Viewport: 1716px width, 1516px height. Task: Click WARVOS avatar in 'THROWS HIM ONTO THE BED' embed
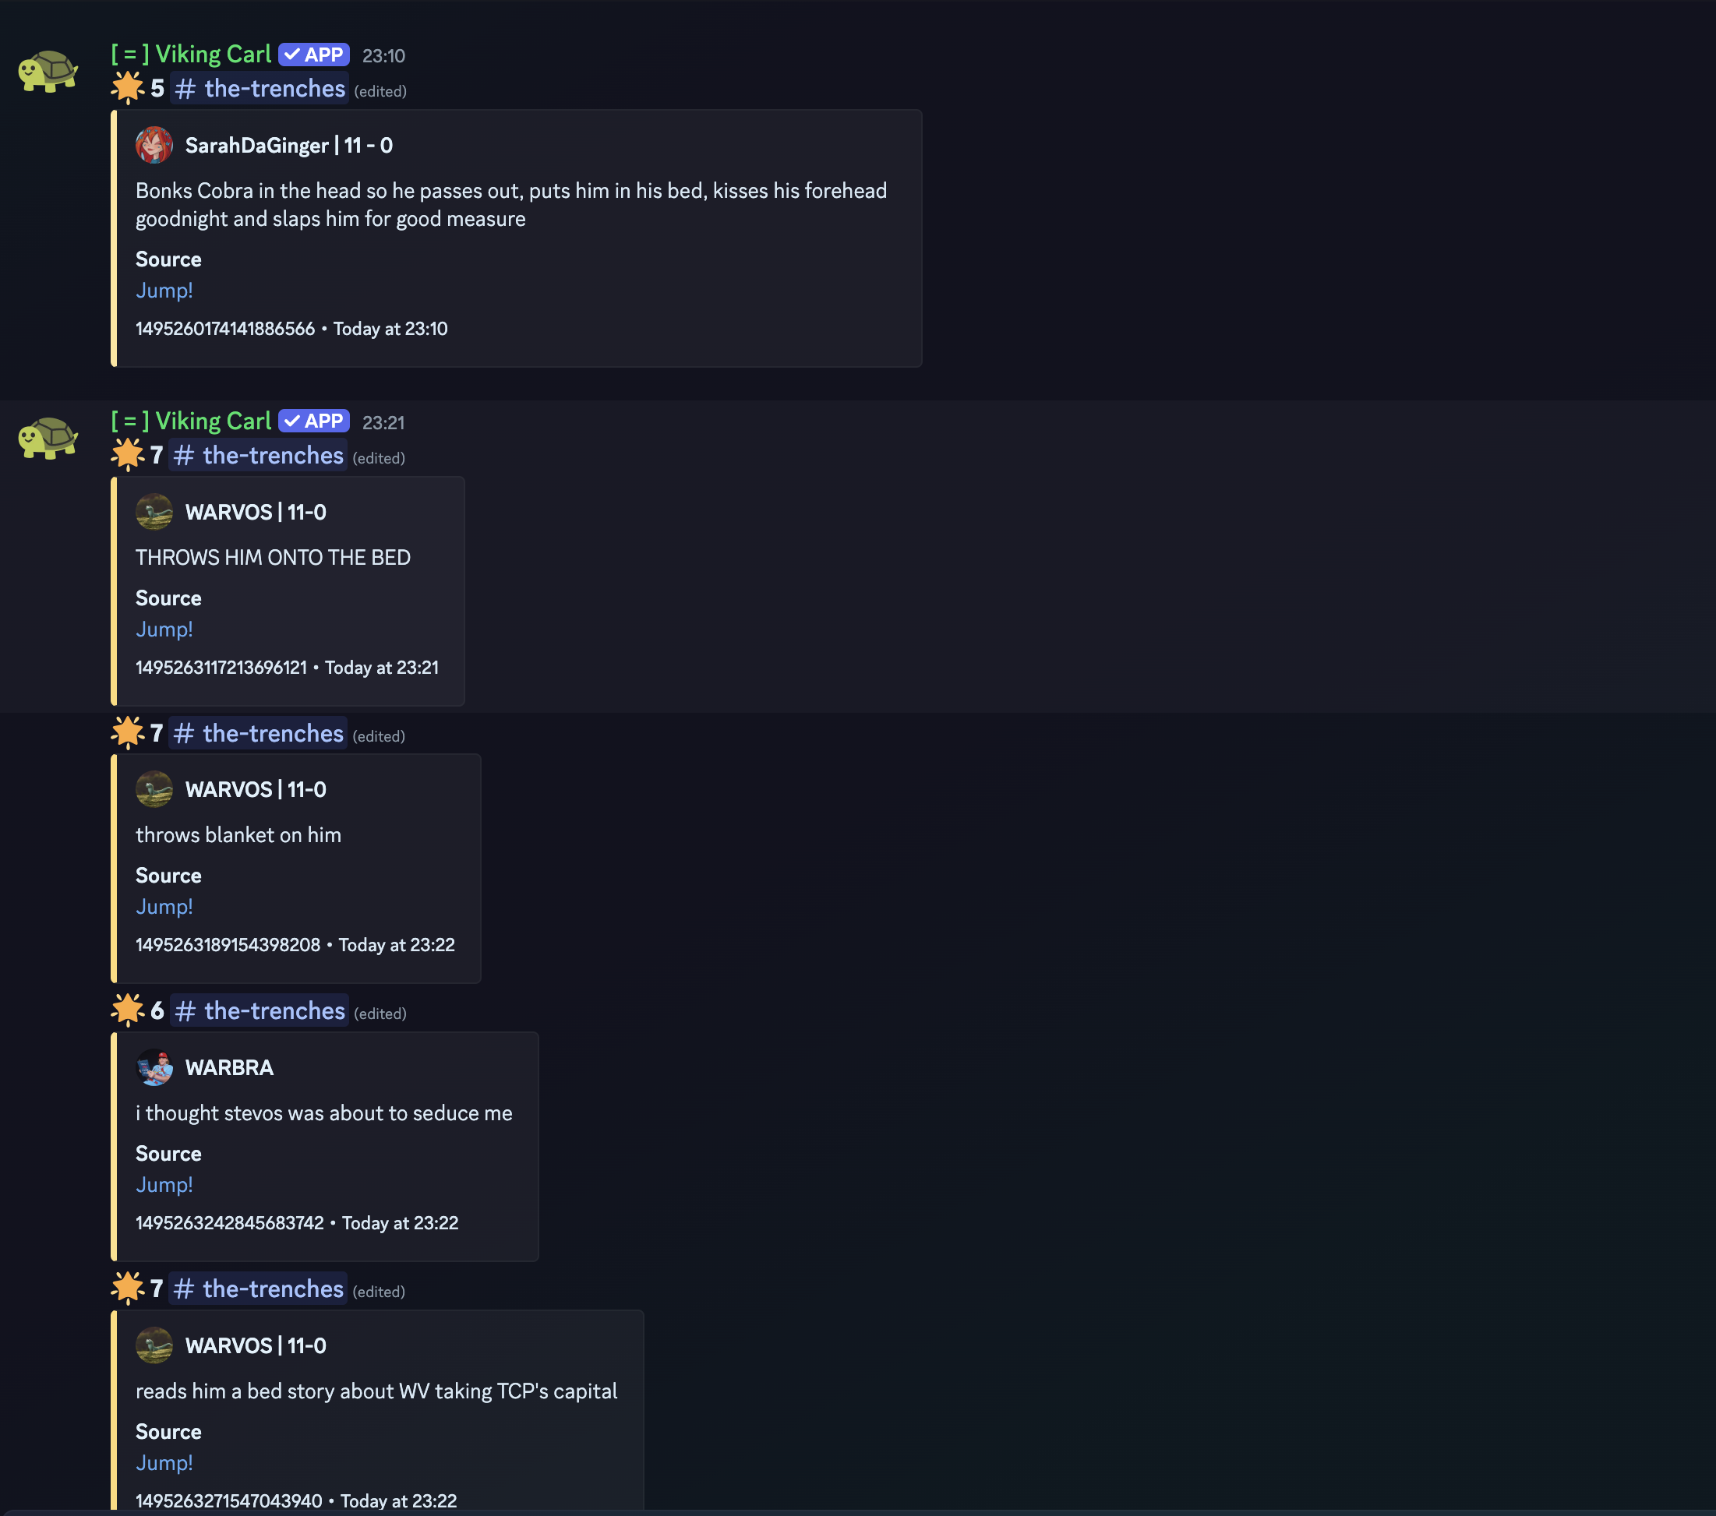[x=154, y=512]
